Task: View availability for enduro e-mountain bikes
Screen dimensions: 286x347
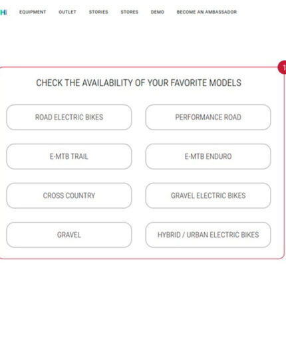Action: [x=208, y=156]
